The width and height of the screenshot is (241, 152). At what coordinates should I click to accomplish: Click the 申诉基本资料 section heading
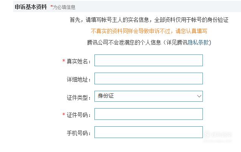click(x=31, y=7)
